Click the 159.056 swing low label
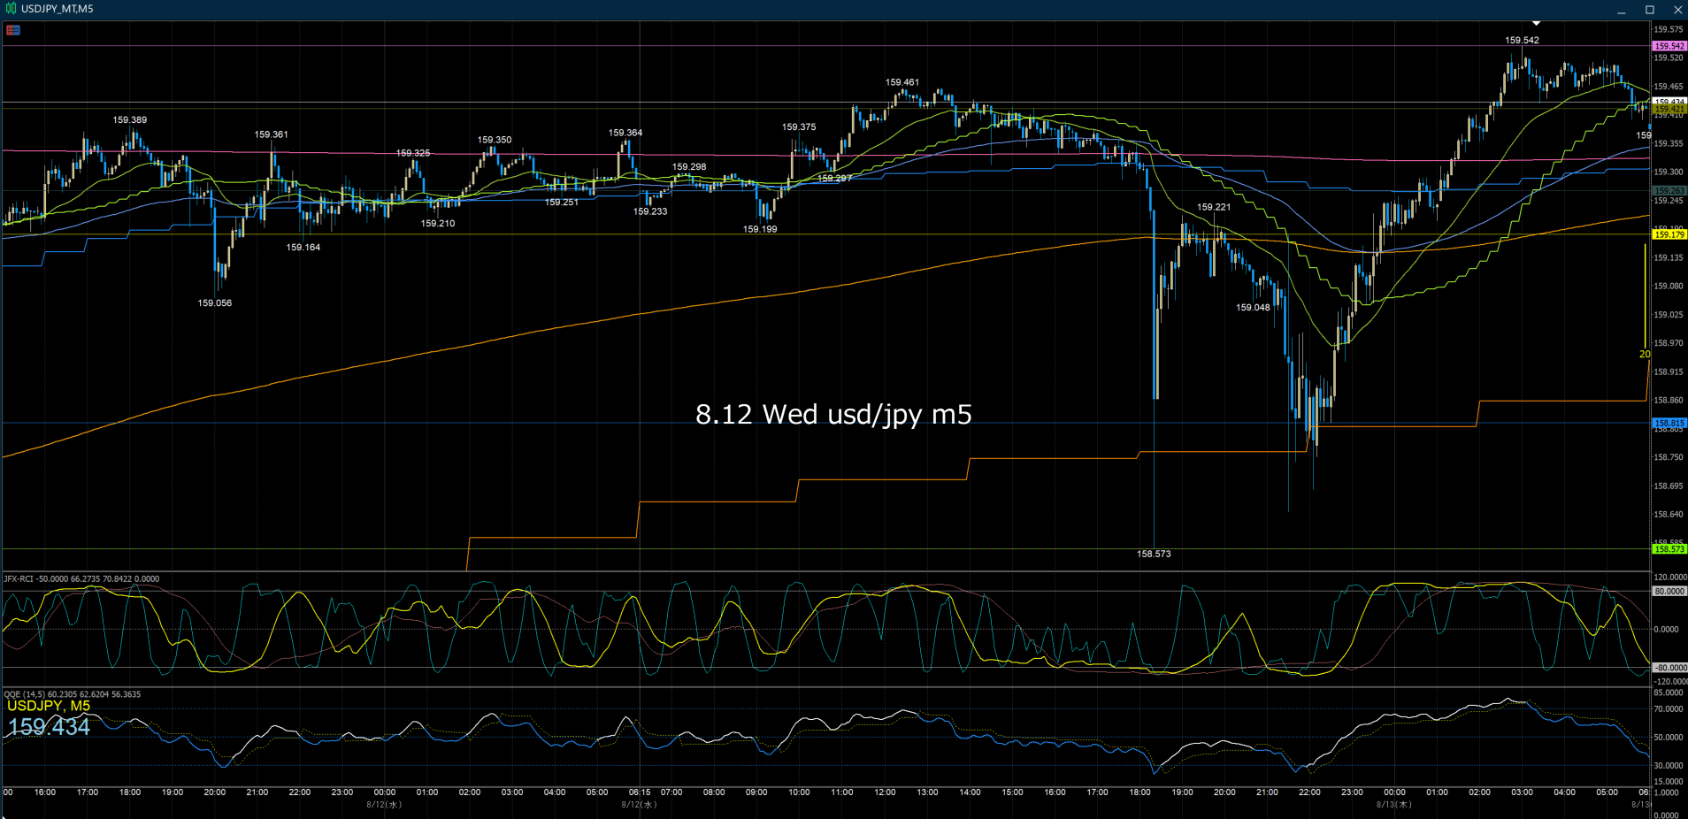 pos(215,302)
